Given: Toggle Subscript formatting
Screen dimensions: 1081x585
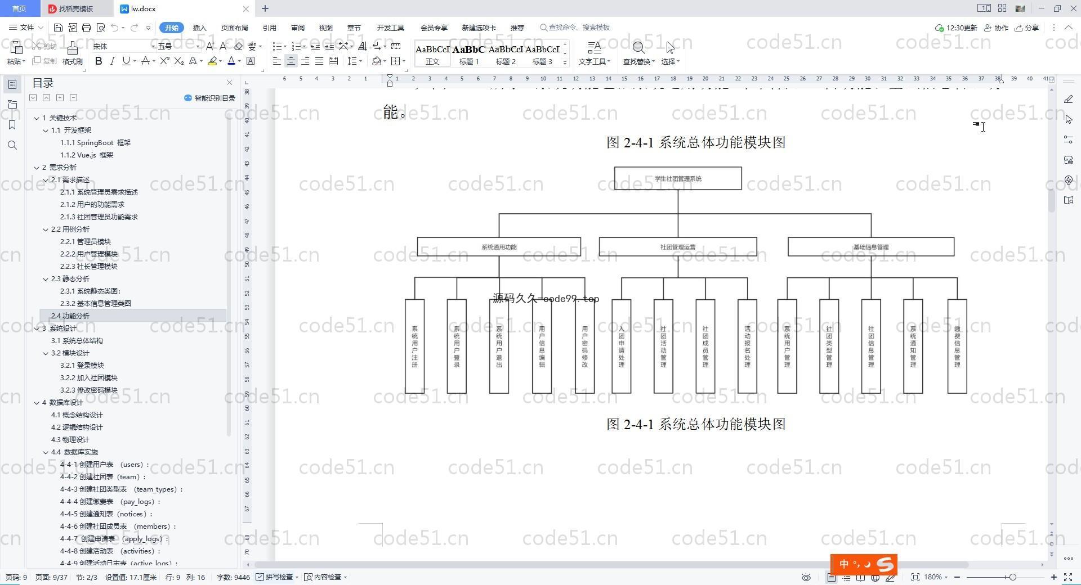Looking at the screenshot, I should [178, 61].
